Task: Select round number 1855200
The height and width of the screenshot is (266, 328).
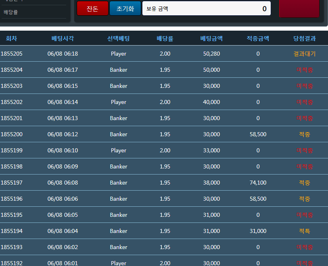Action: (12, 134)
